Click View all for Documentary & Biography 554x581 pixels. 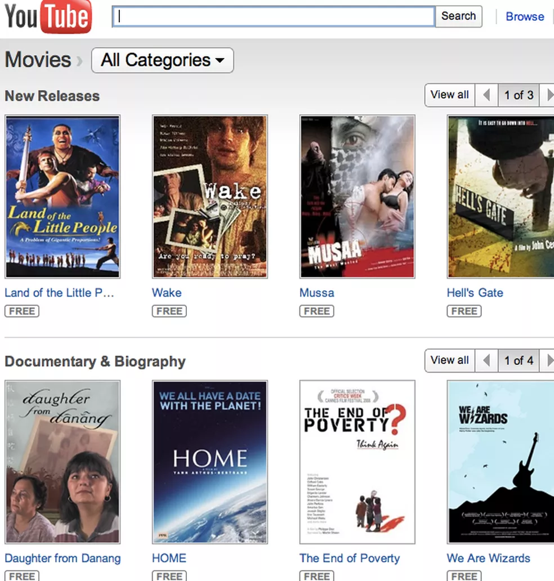[x=449, y=360]
